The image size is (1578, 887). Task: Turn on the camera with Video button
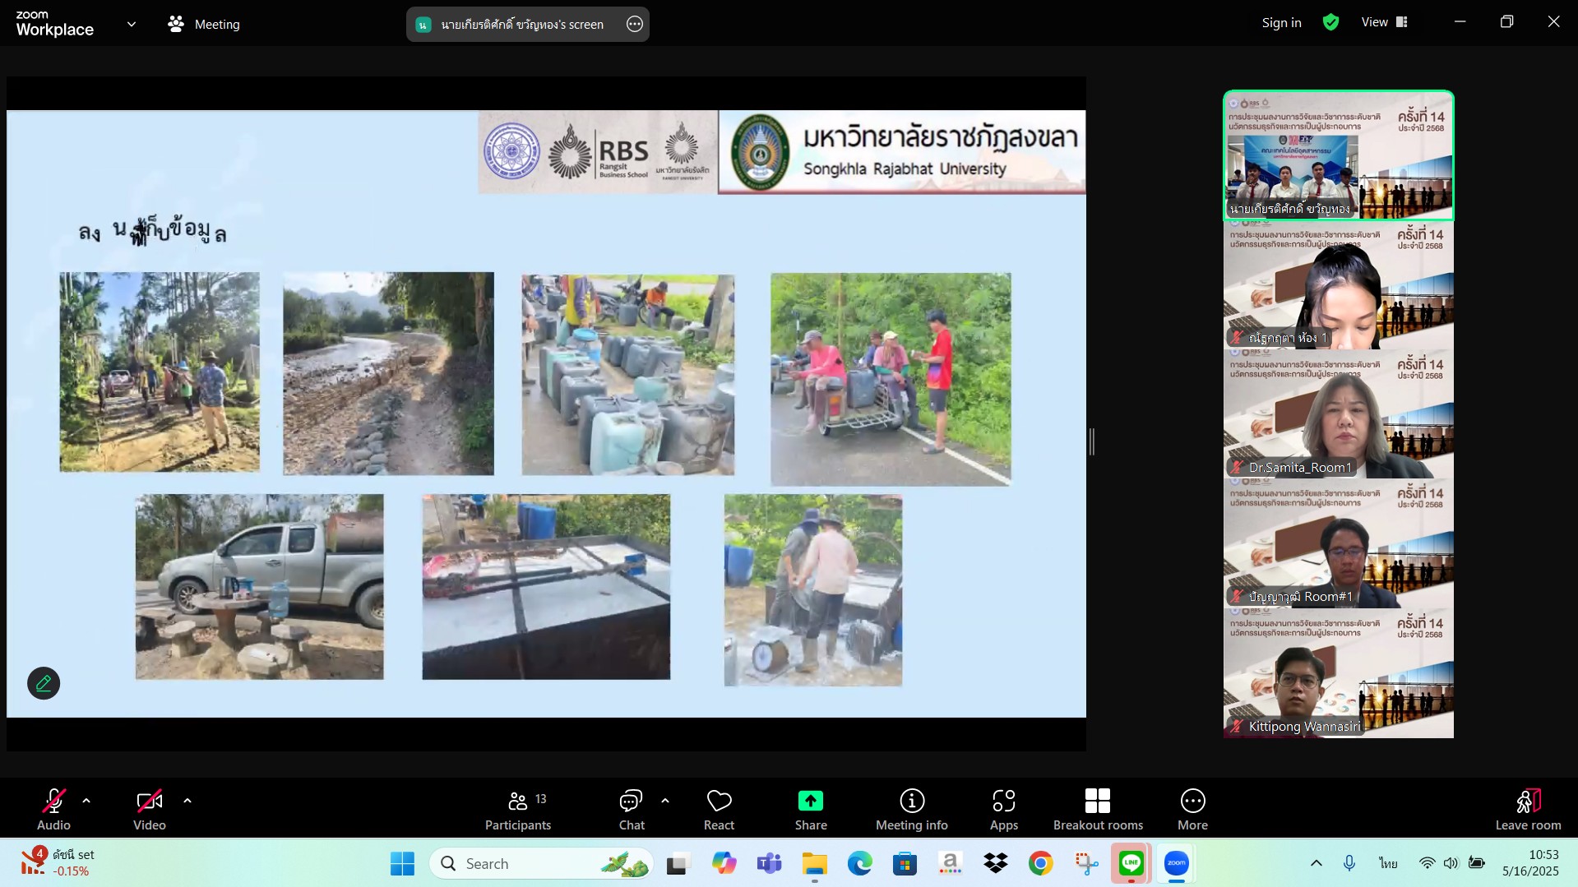[150, 809]
